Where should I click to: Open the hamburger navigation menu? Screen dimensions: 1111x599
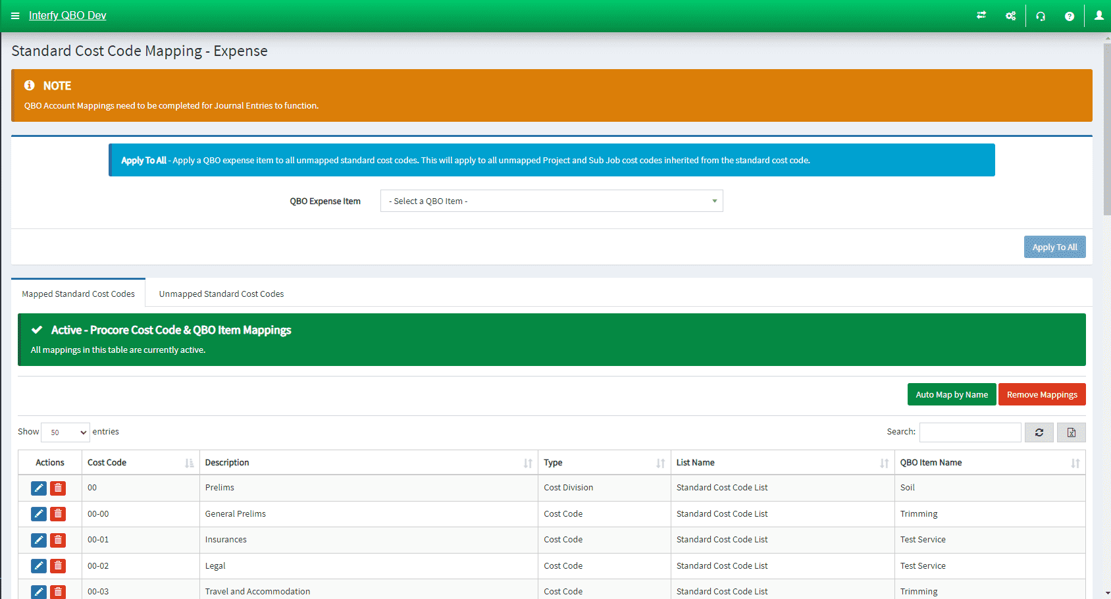(x=15, y=16)
